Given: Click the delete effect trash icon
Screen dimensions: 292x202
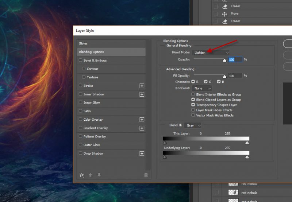Looking at the screenshot, I should click(146, 175).
